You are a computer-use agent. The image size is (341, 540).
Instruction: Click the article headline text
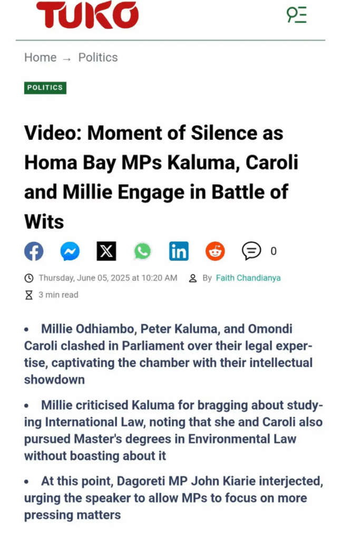point(161,177)
